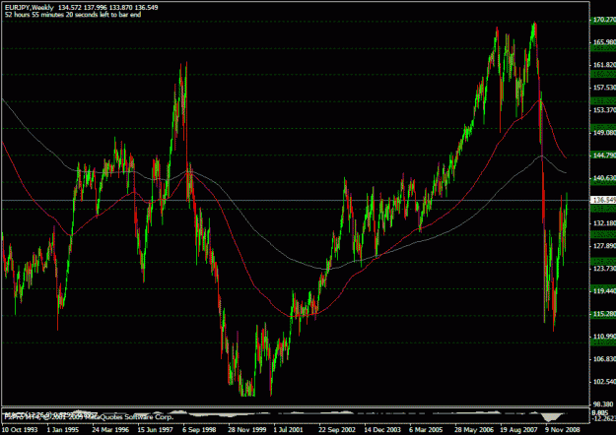Click the 98.380 price axis value

[x=605, y=404]
